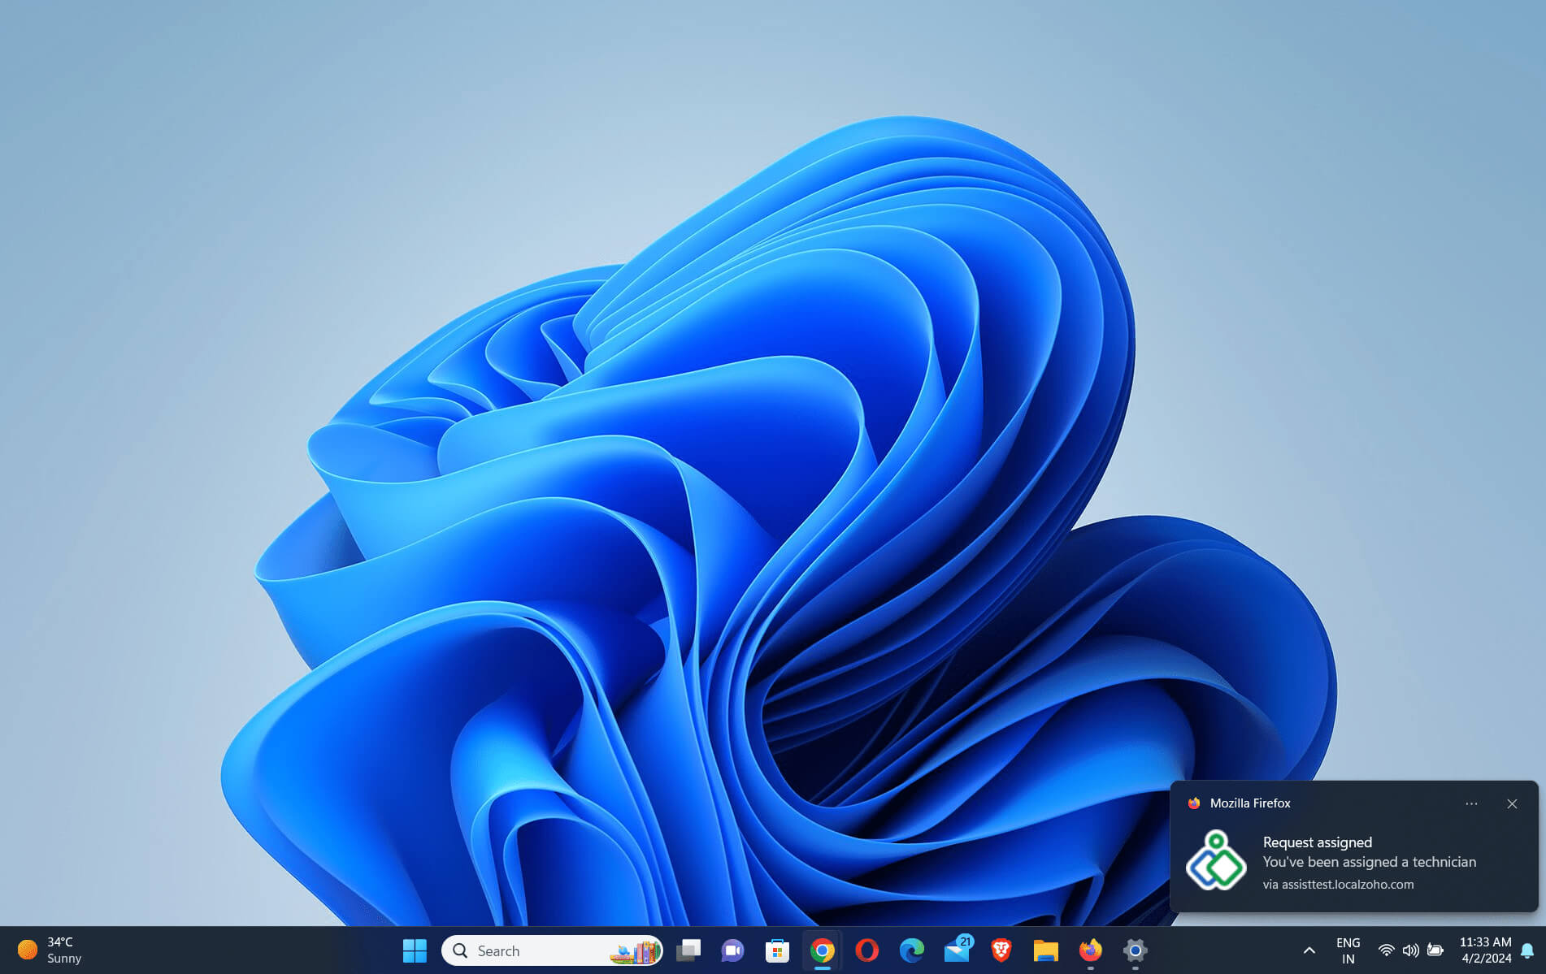Open the Settings gear app
Image resolution: width=1546 pixels, height=974 pixels.
pos(1135,950)
